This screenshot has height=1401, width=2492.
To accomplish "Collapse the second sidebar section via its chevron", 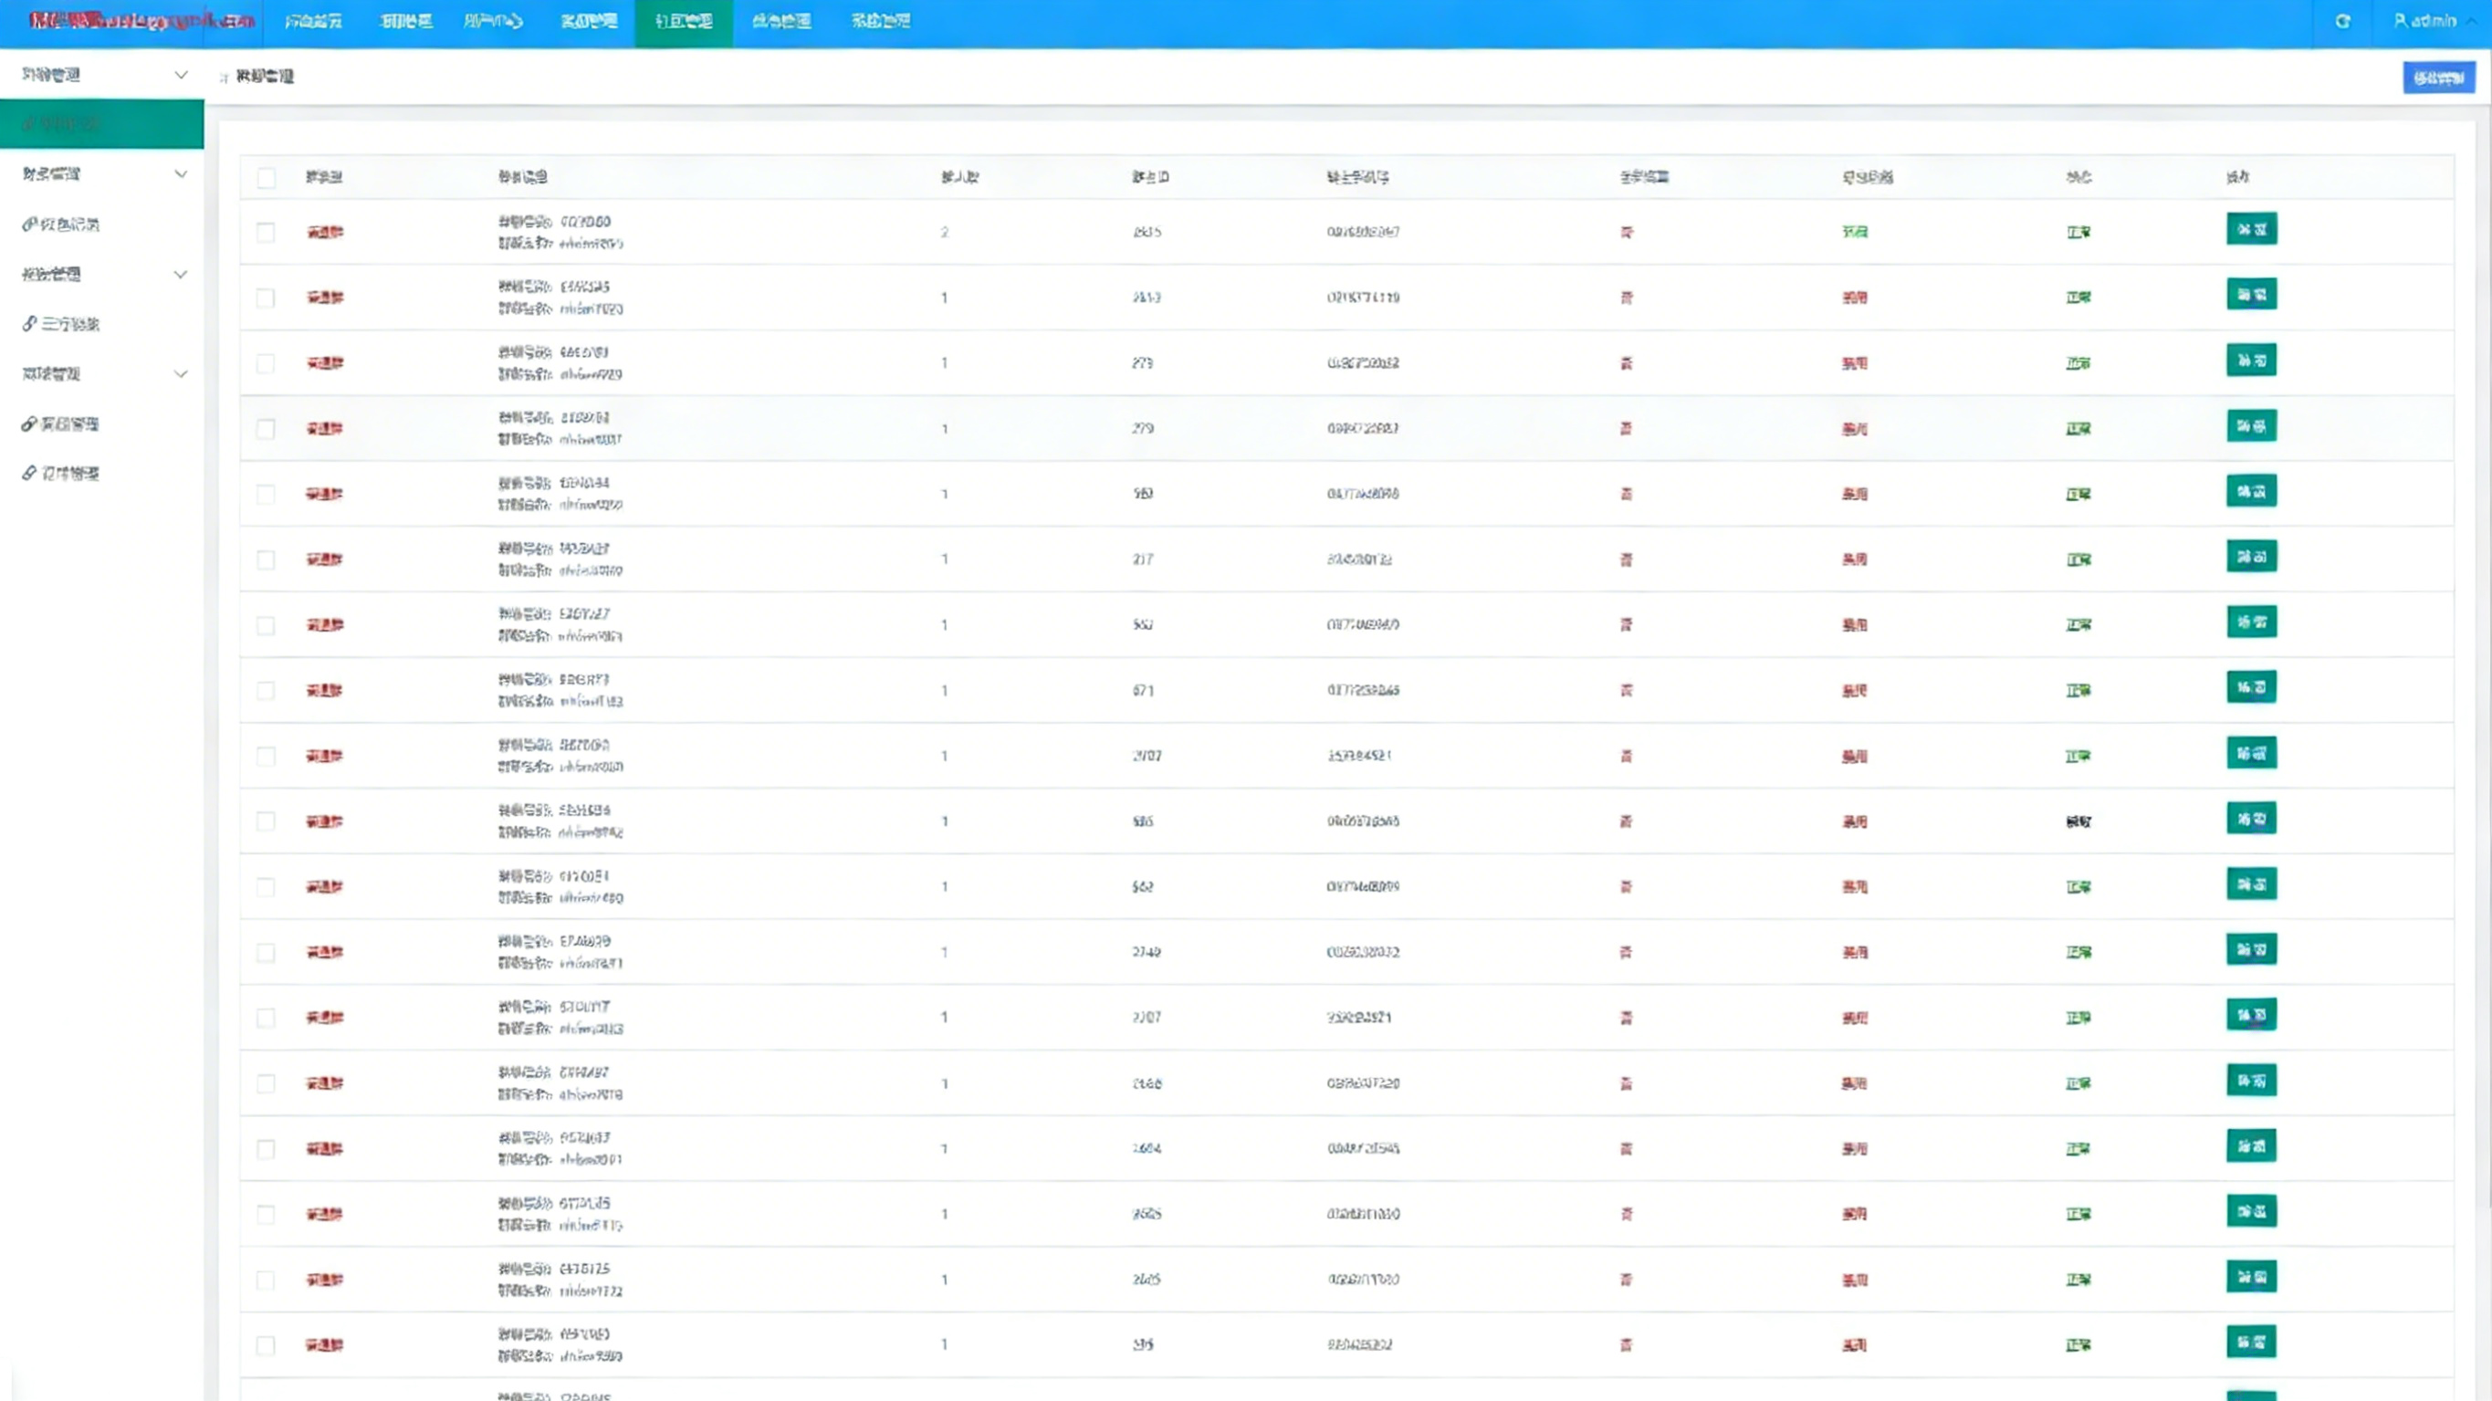I will click(181, 174).
